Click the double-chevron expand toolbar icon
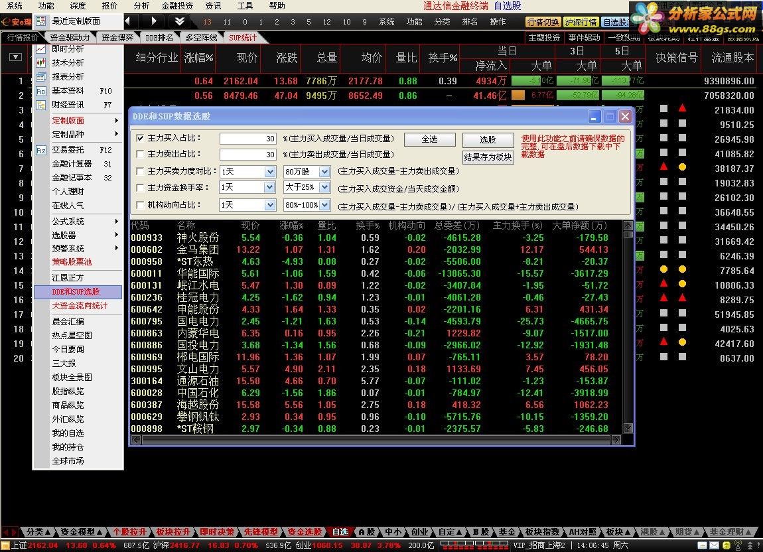Screen dimensions: 763x552 coord(180,21)
